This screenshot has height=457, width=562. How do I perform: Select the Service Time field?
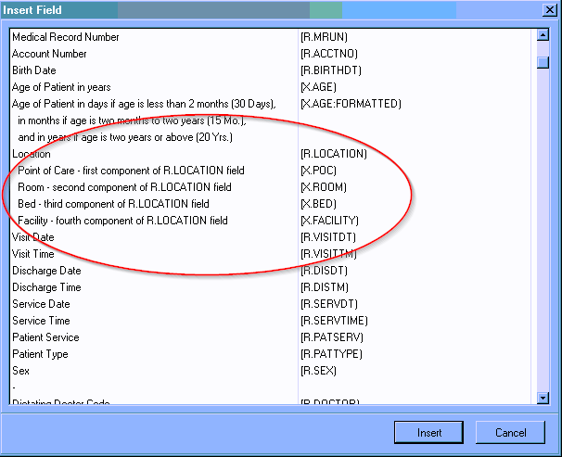[41, 321]
